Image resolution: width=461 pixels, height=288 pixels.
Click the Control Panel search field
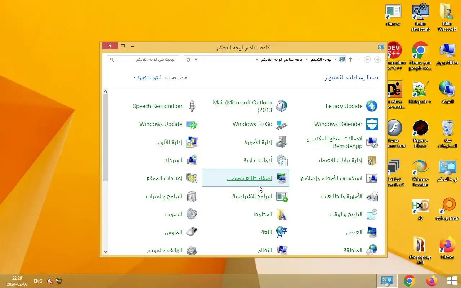pos(143,59)
